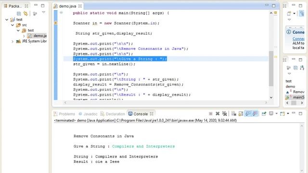The width and height of the screenshot is (308, 173).
Task: Open the Task List view menu triangle
Action: tap(289, 20)
